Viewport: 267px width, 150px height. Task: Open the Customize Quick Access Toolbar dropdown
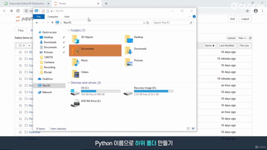[51, 11]
